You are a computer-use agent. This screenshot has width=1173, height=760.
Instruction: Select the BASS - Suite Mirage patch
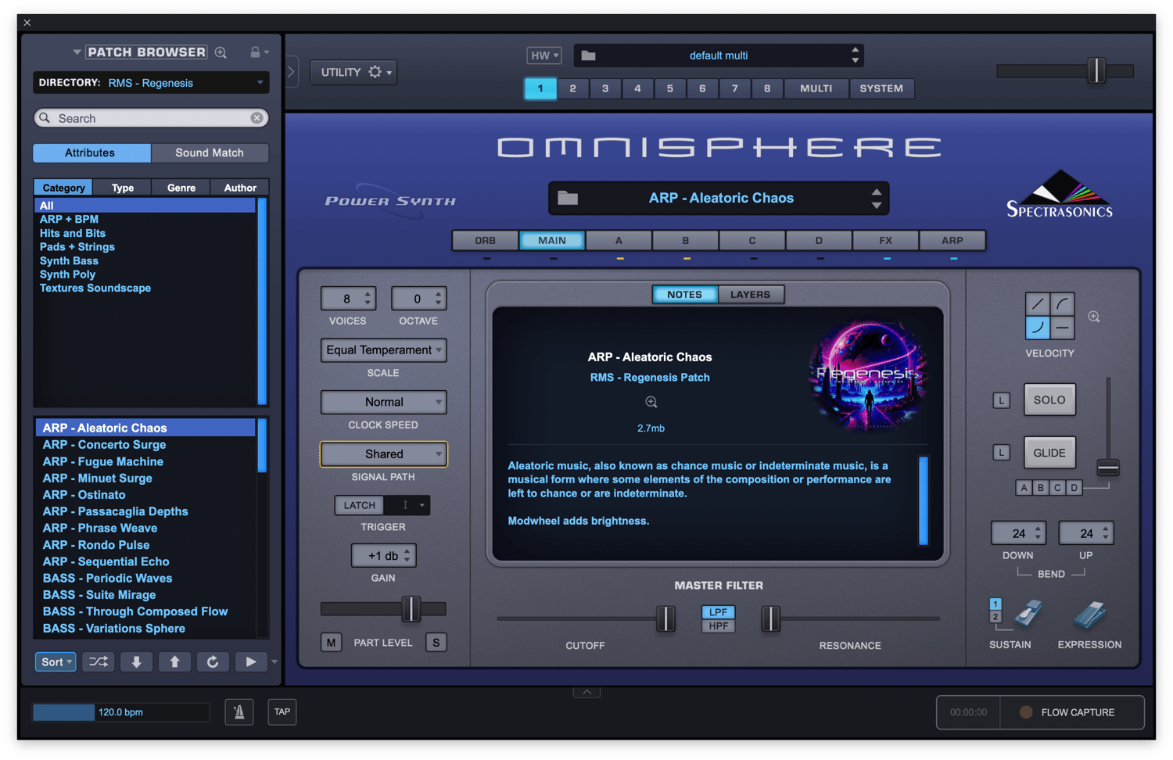(99, 595)
